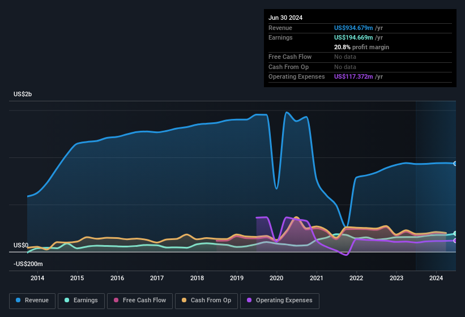Click the Operating Expenses endpoint marker

pos(455,241)
